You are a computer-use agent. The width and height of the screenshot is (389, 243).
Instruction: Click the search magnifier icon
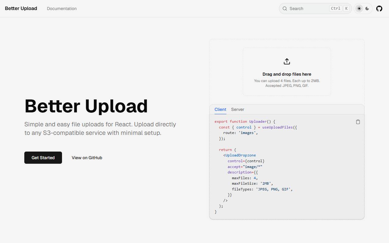tap(285, 9)
